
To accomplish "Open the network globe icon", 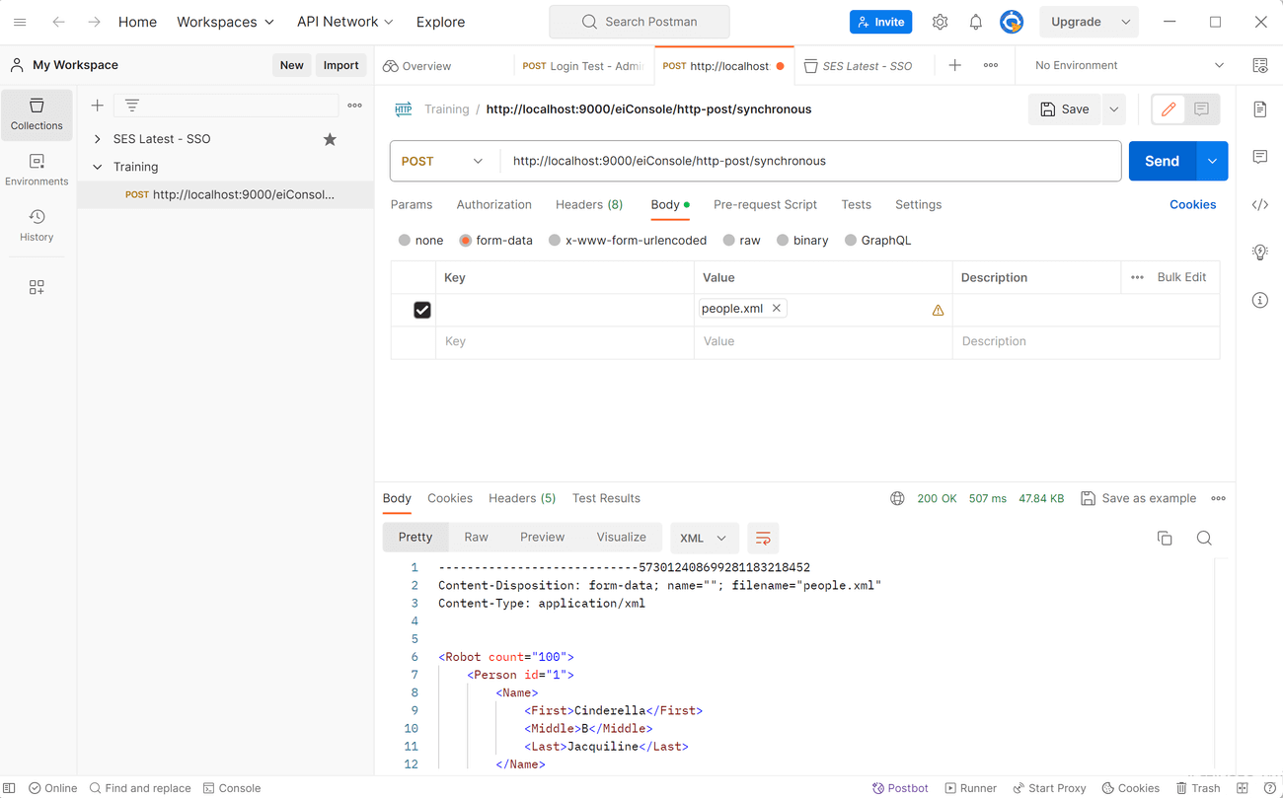I will pos(897,498).
